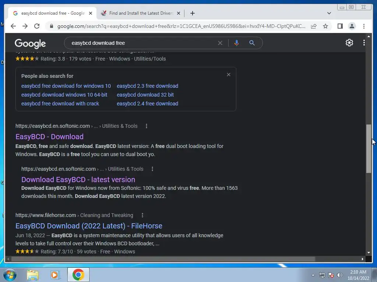377x282 pixels.
Task: Search easybcd 2.3 free download
Action: [147, 86]
